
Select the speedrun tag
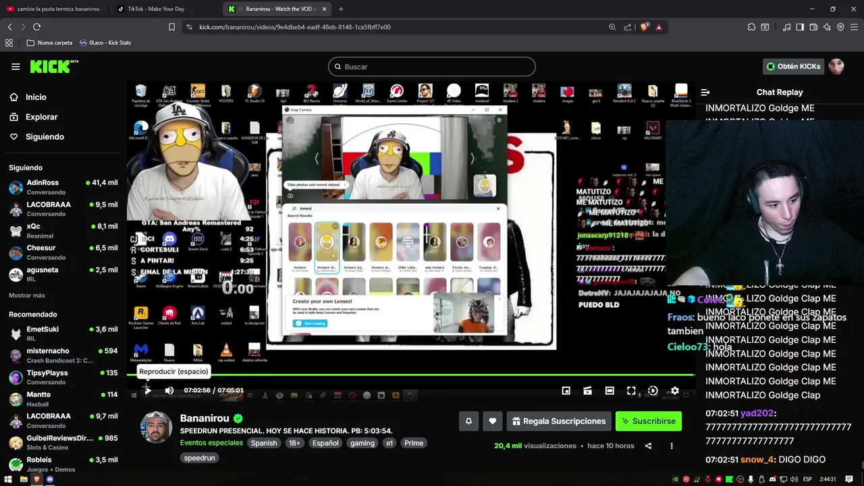point(200,458)
